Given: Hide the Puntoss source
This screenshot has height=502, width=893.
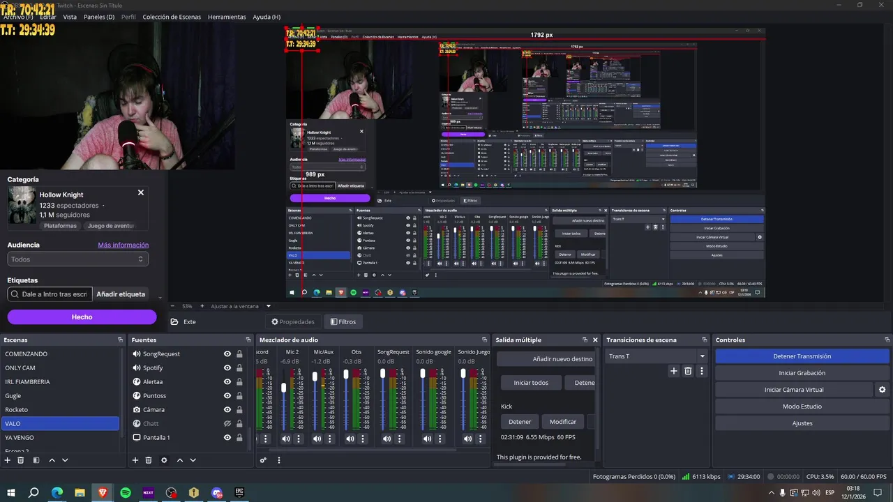Looking at the screenshot, I should click(227, 395).
